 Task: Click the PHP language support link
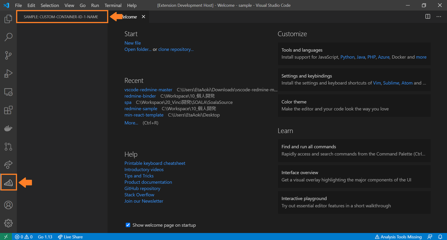371,57
